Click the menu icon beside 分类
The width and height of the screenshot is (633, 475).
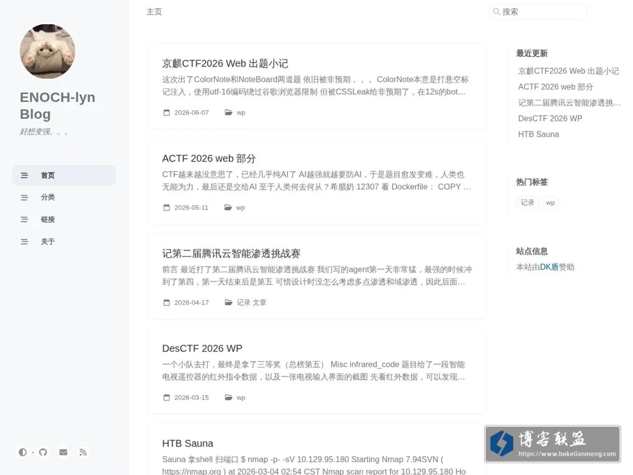coord(24,197)
